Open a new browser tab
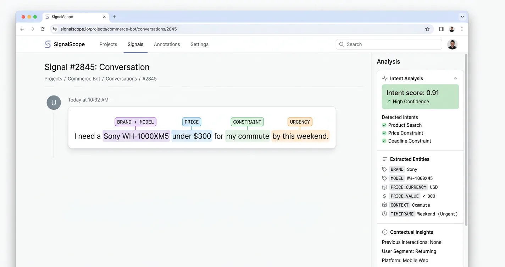Image resolution: width=505 pixels, height=267 pixels. [115, 17]
